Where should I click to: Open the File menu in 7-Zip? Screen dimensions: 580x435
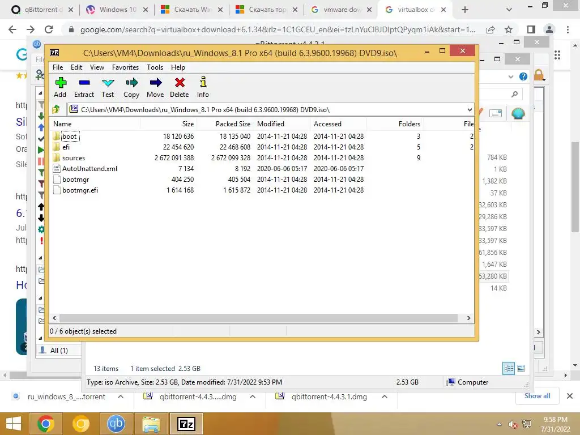(x=58, y=67)
